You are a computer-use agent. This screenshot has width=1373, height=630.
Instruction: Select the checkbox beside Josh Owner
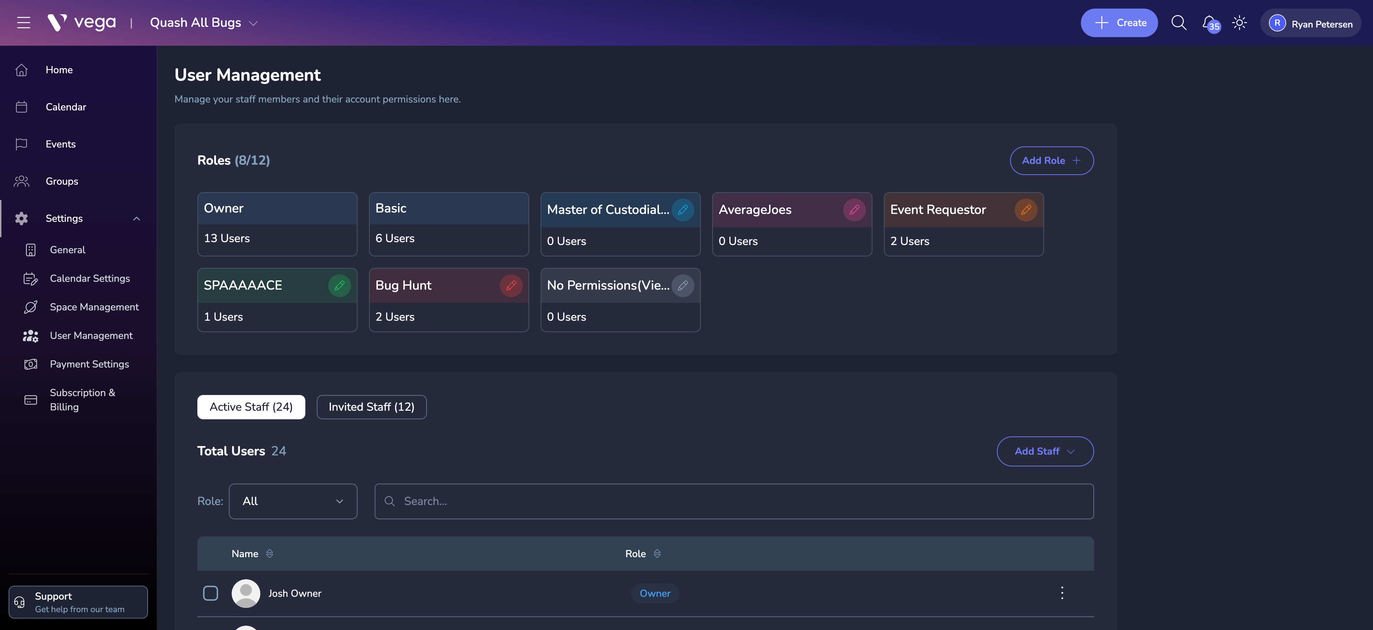pos(211,593)
